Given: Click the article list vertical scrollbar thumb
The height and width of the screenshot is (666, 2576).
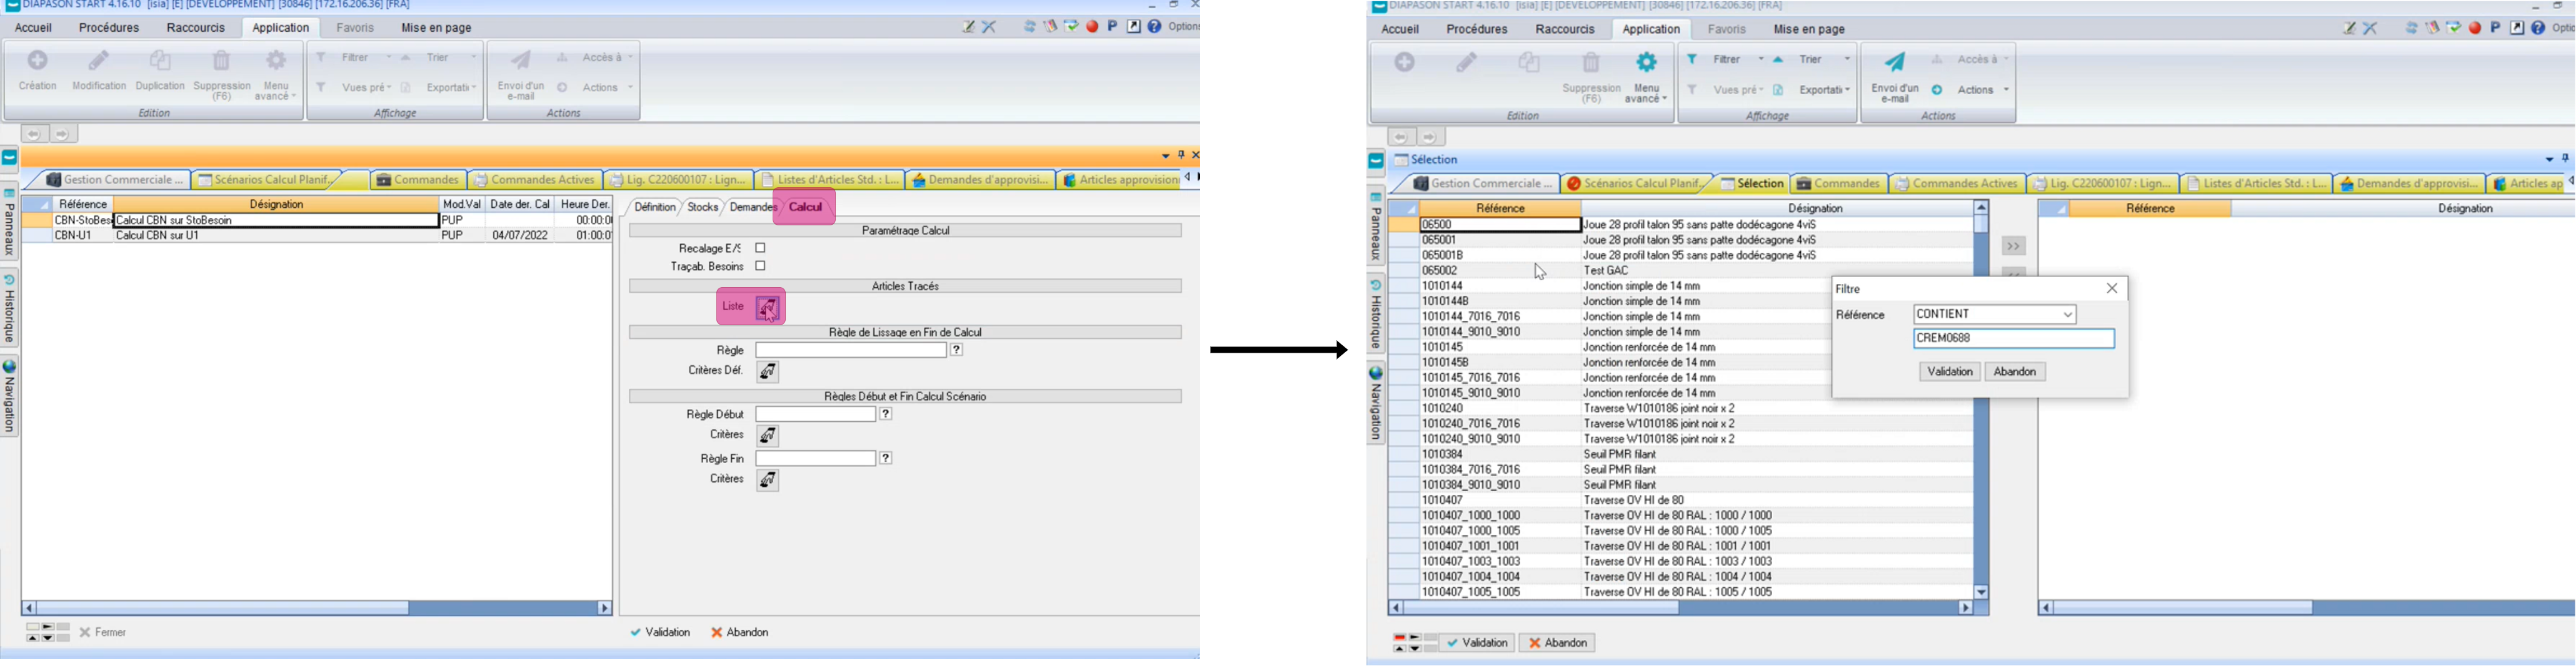Looking at the screenshot, I should pos(1981,226).
